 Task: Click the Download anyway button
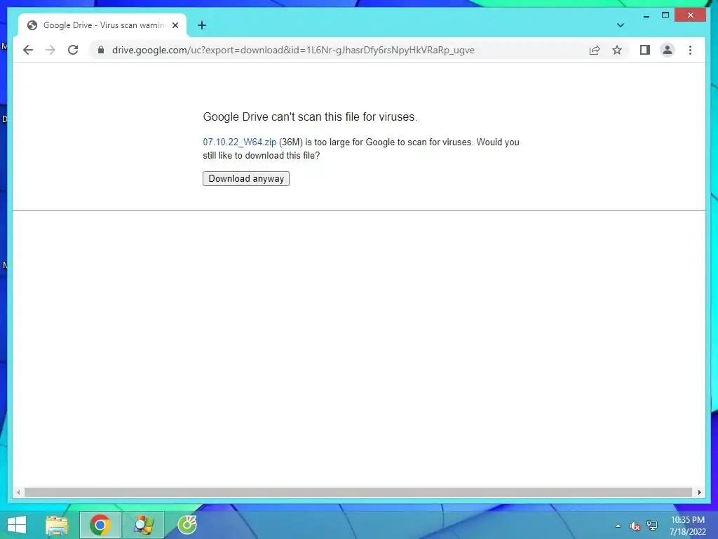click(246, 179)
